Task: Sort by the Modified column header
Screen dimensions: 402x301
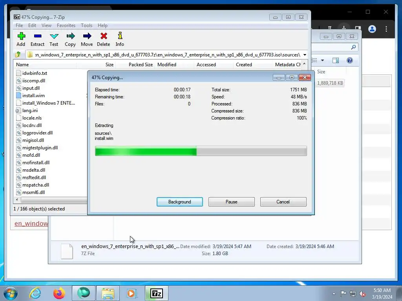Action: click(174, 65)
